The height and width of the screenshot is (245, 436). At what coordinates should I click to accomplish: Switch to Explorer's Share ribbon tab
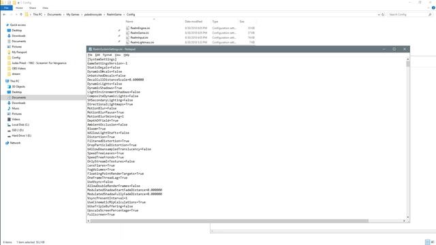(x=33, y=7)
